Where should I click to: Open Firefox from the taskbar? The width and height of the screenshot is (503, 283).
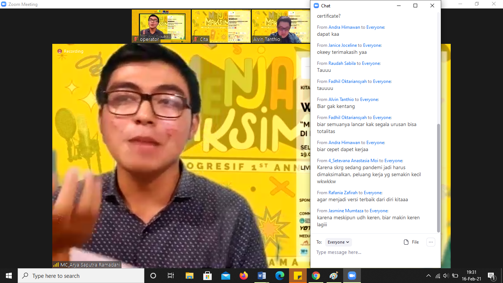244,276
